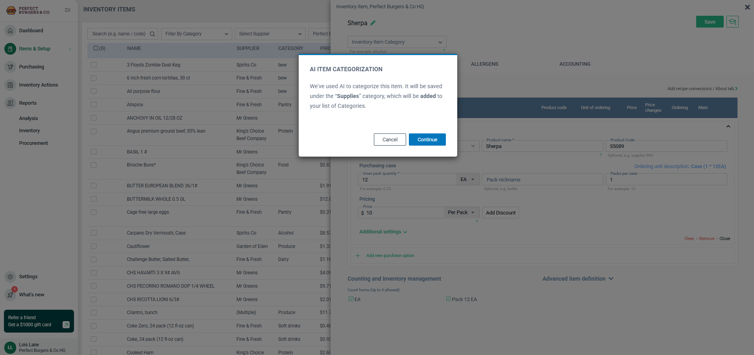Screen dimensions: 754x355
Task: Open the ACCOUNTING tab
Action: (x=575, y=64)
